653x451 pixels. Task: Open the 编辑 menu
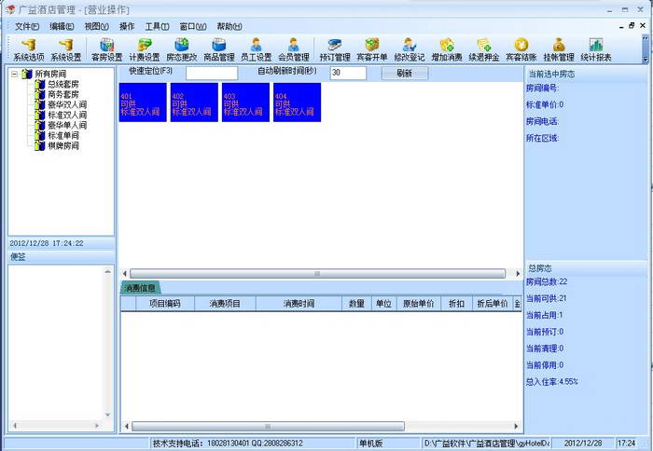[62, 27]
